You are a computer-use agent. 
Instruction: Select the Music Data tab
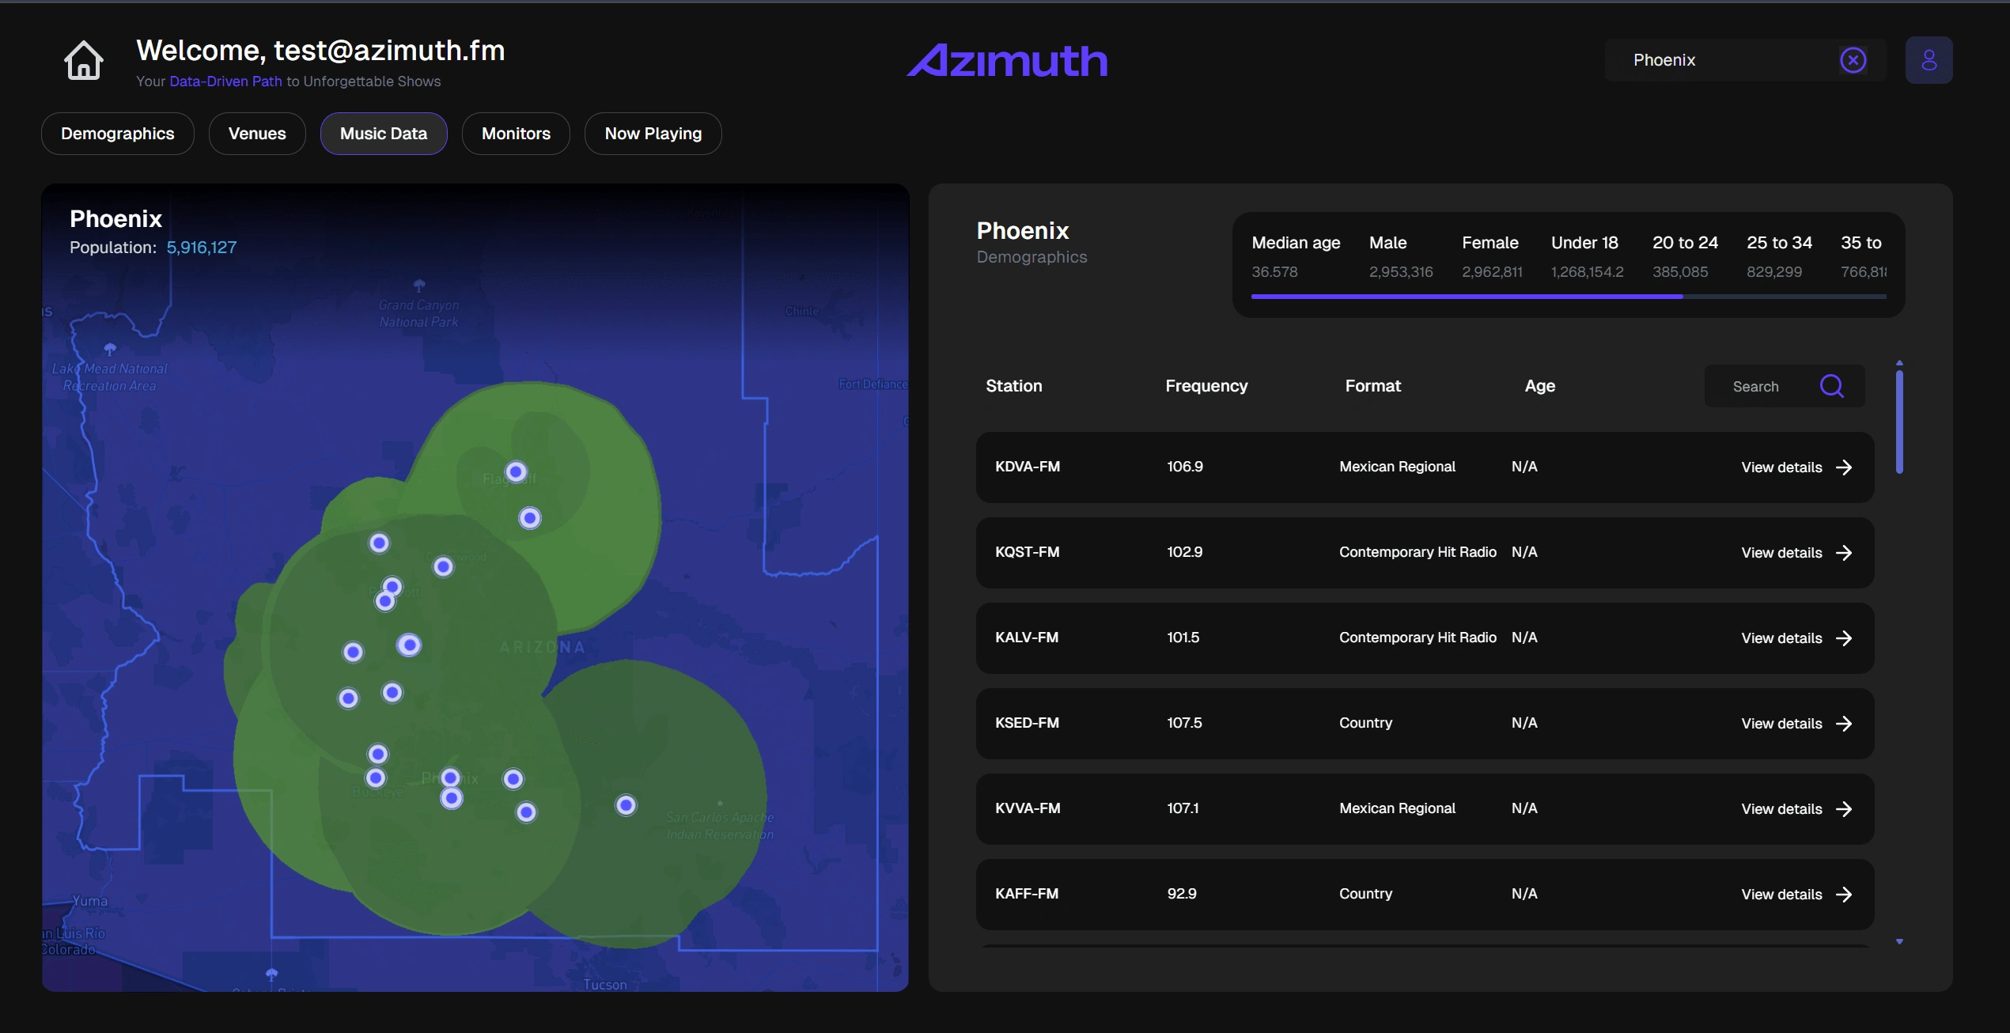(x=384, y=134)
